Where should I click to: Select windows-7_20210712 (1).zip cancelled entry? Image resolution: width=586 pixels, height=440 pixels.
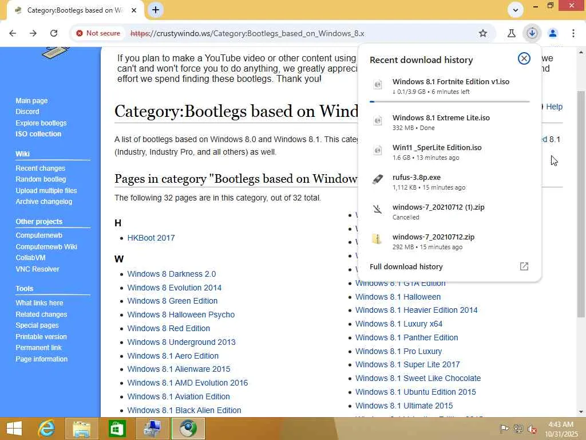[450, 212]
